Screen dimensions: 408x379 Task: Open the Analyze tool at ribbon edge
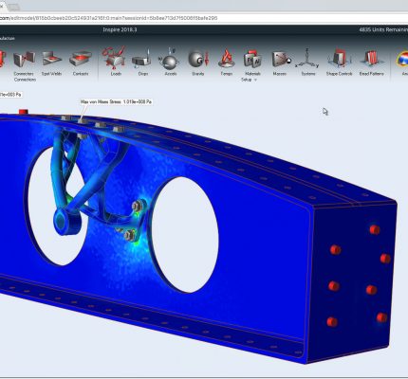pos(402,60)
